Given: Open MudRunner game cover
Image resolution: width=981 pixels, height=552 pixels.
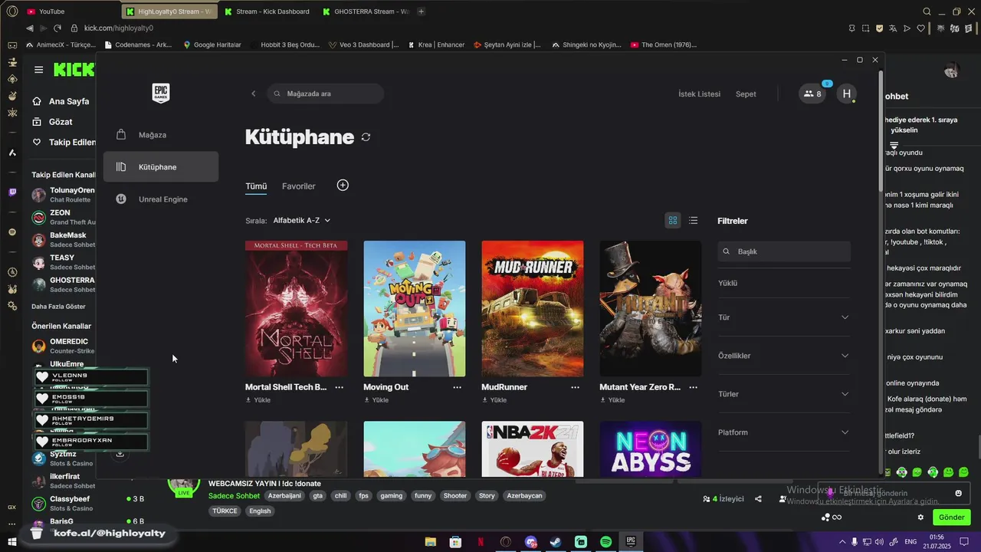Looking at the screenshot, I should pos(533,309).
